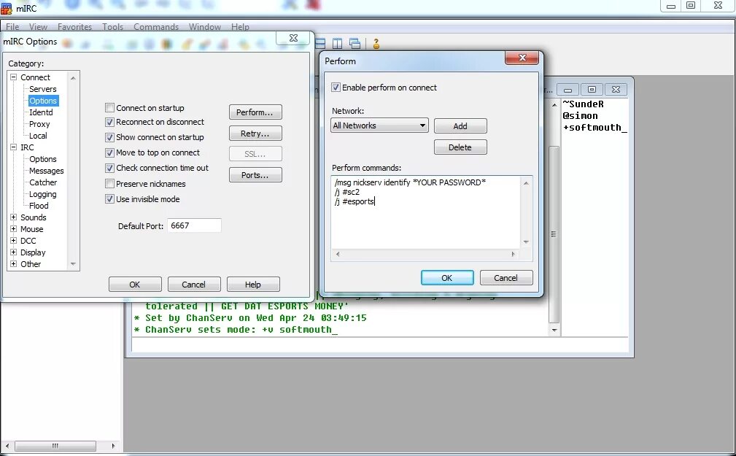Collapse the IRC category node

[14, 147]
